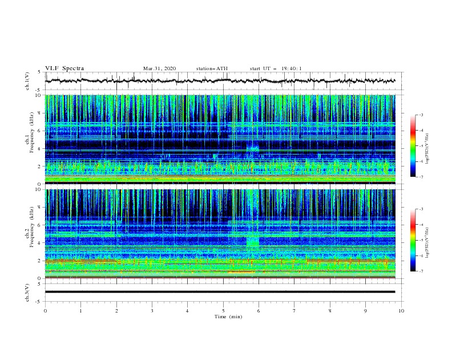
Task: Click the "VLF Spectra" plot title
Action: click(64, 68)
